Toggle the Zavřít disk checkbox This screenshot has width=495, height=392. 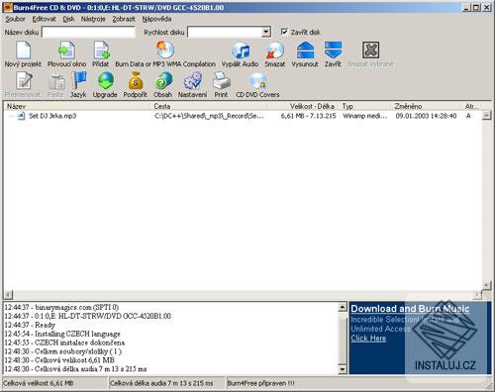point(284,32)
